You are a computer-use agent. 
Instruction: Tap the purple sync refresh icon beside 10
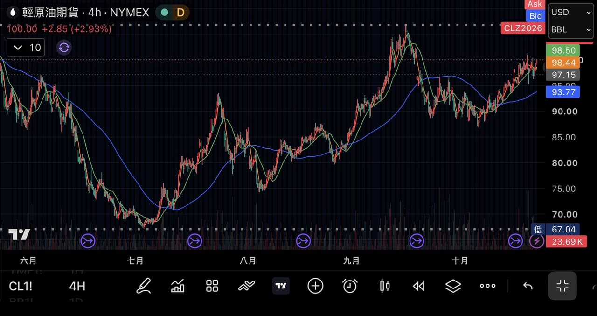coord(64,47)
